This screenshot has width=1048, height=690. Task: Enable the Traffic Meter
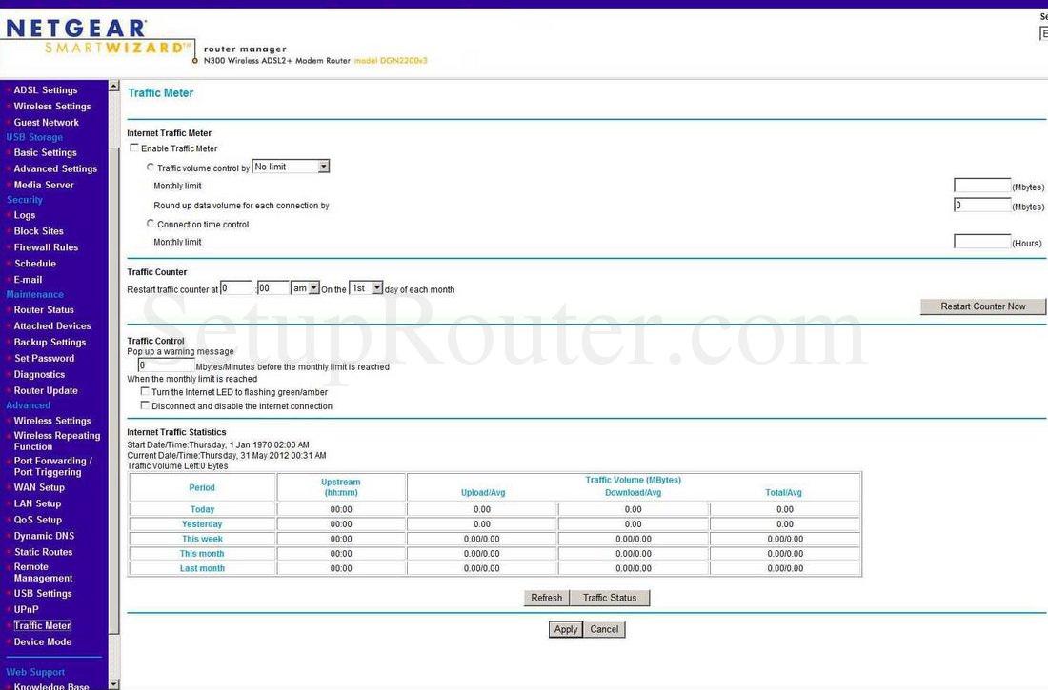134,147
